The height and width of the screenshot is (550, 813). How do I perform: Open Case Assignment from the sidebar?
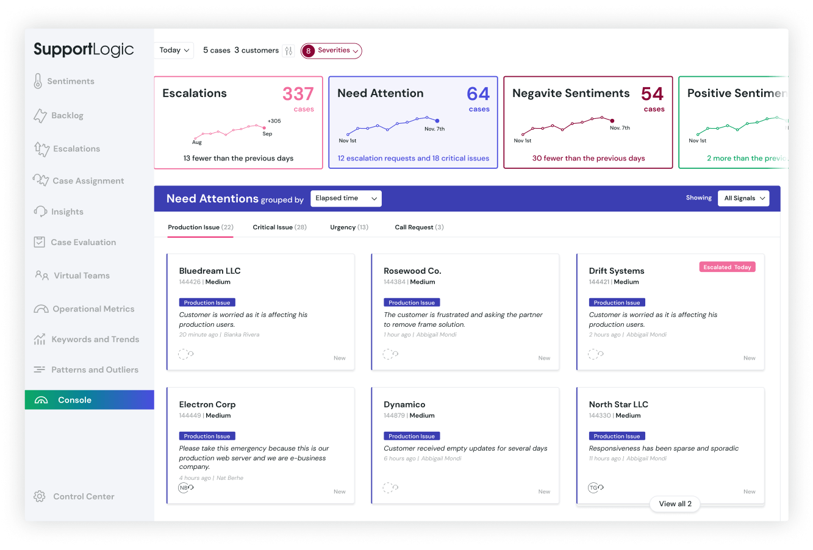point(88,180)
